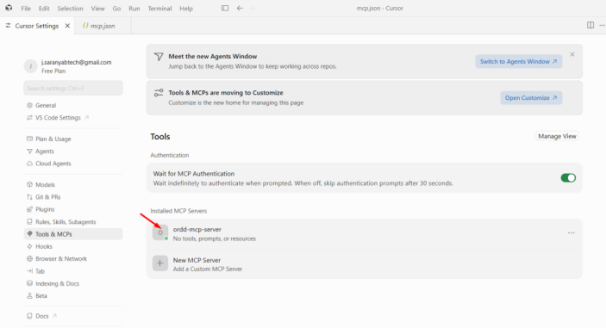Click the ordd-mcp-server avatar icon
The image size is (606, 328).
click(x=160, y=232)
